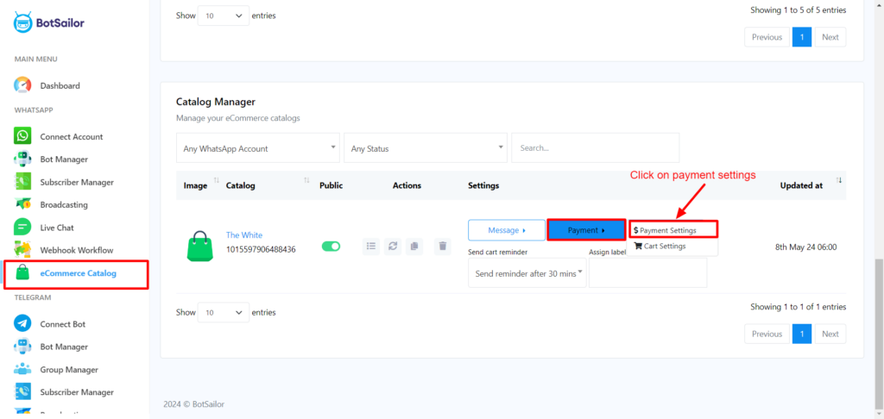Open Broadcasting menu item

coord(64,204)
